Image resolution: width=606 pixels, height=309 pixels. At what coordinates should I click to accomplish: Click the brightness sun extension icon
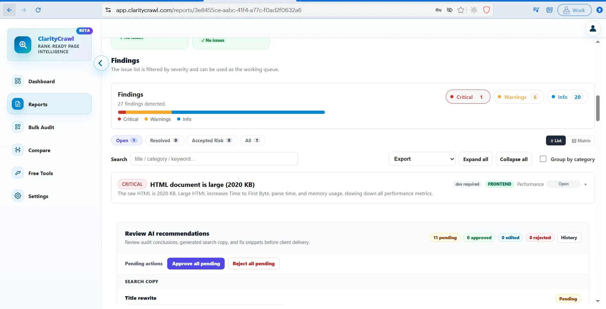pos(474,10)
